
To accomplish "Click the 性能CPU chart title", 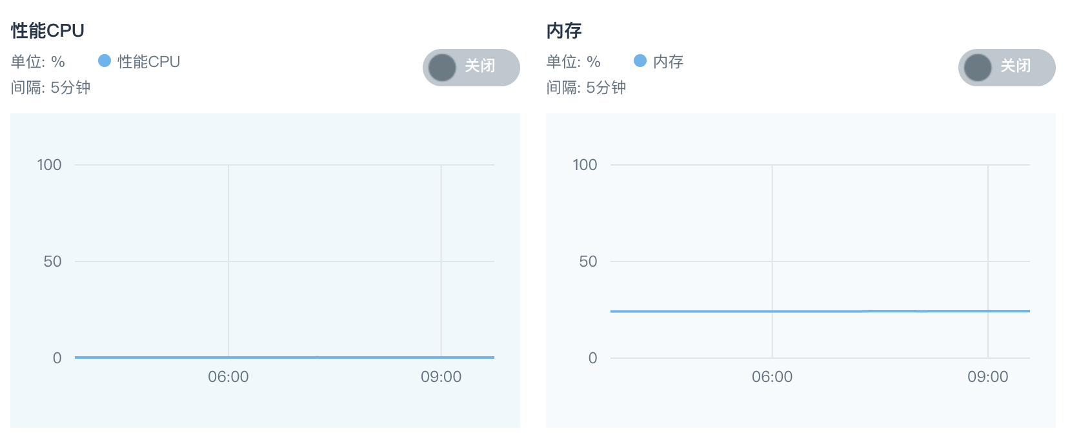I will 48,31.
